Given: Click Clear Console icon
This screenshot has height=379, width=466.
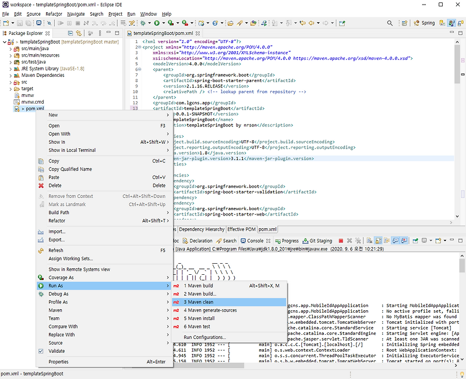Looking at the screenshot, I should tap(369, 240).
